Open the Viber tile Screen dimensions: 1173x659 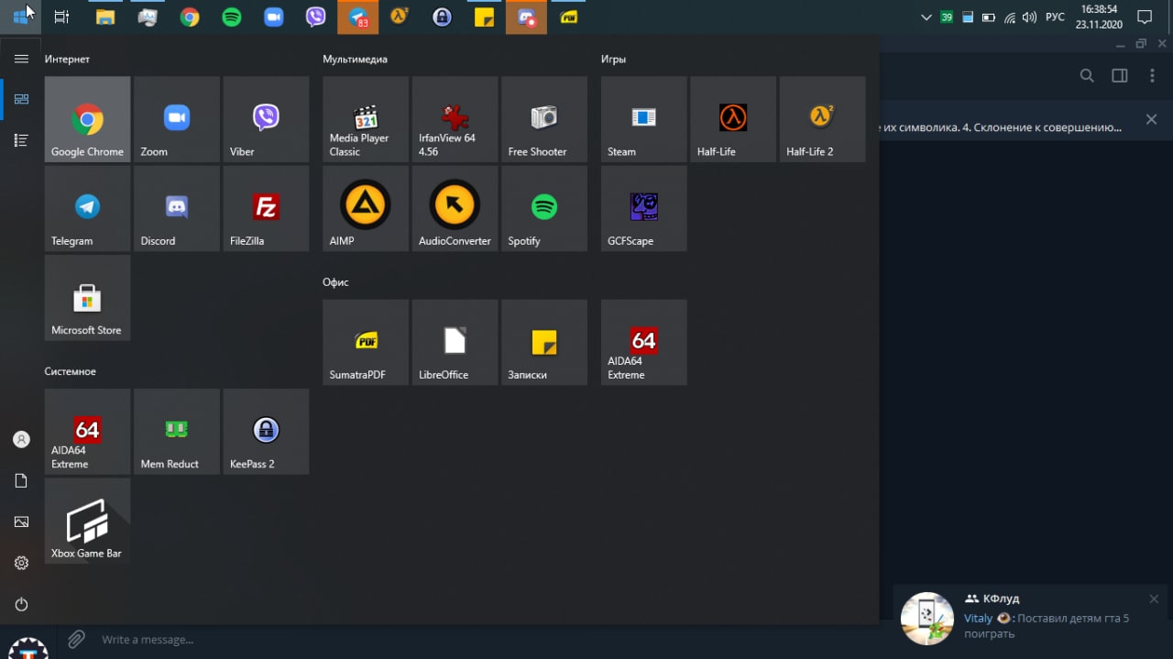[266, 119]
